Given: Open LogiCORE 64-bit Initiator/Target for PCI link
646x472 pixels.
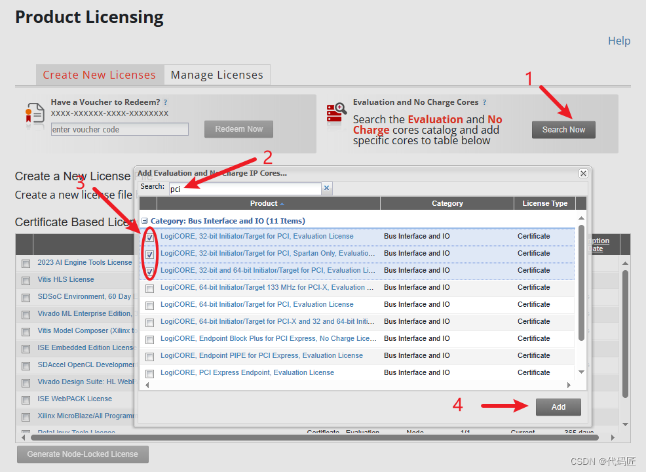Looking at the screenshot, I should (257, 304).
